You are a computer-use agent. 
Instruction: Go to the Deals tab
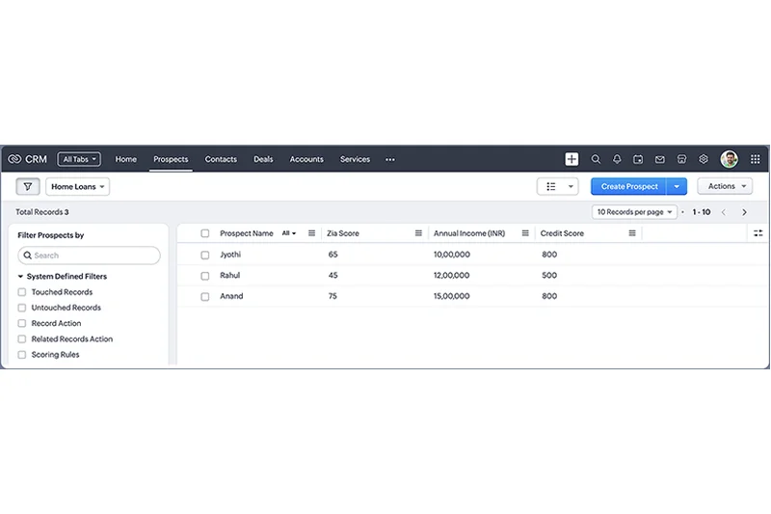[263, 159]
